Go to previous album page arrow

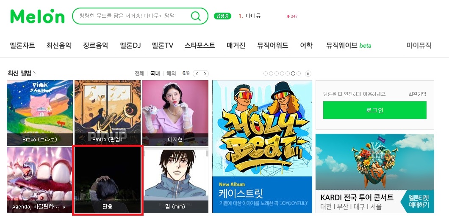point(197,73)
